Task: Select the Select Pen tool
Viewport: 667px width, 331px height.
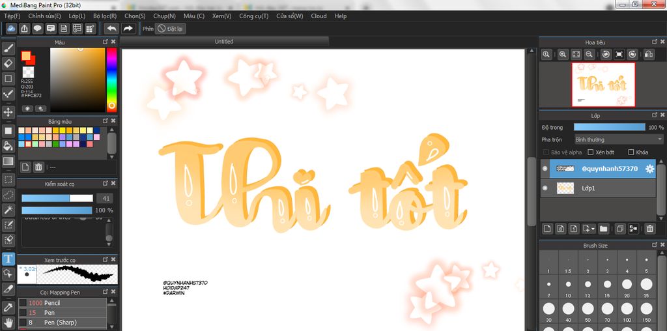Action: click(x=8, y=225)
